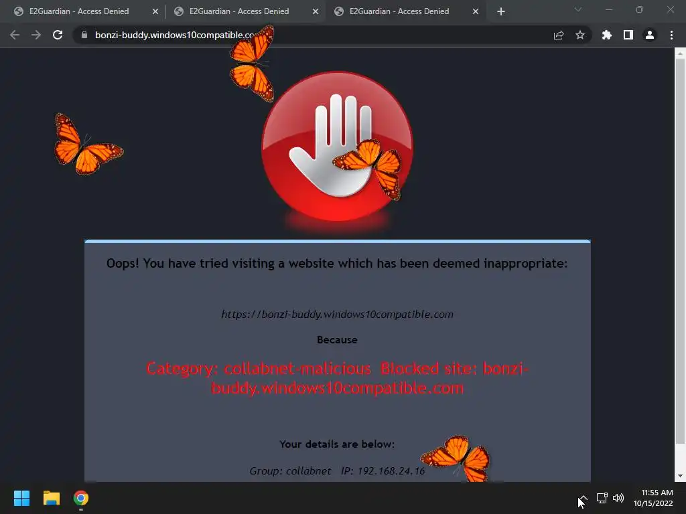This screenshot has width=686, height=514.
Task: Bookmark this page with the star
Action: click(x=580, y=35)
